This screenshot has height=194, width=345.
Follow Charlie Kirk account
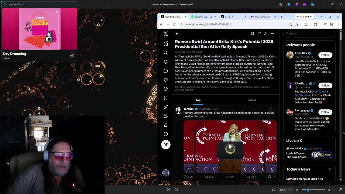[325, 85]
